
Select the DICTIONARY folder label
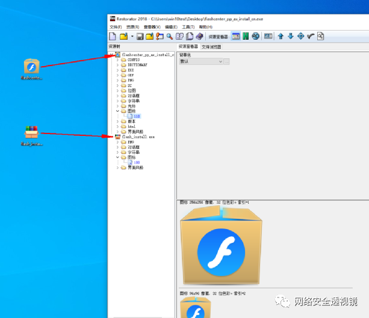tap(137, 65)
